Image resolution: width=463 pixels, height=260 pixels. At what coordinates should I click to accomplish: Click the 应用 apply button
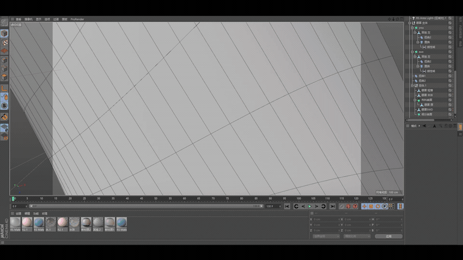pos(388,237)
